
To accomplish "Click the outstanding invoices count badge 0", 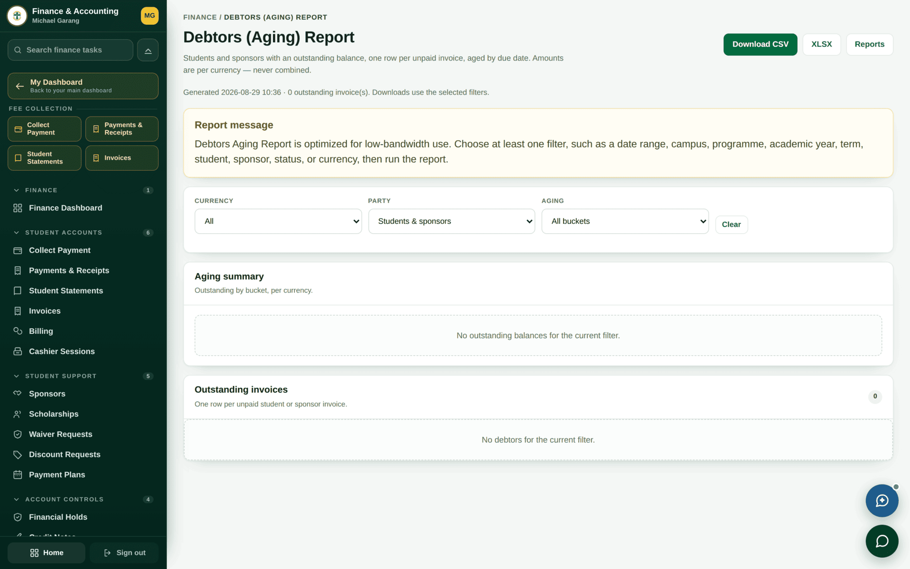I will 875,396.
